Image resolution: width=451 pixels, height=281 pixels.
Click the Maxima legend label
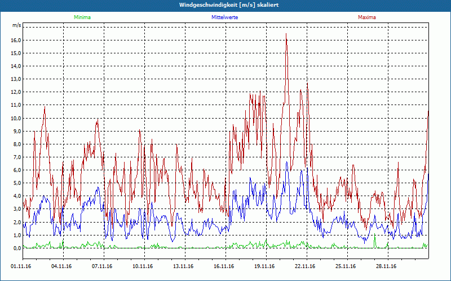coord(367,17)
